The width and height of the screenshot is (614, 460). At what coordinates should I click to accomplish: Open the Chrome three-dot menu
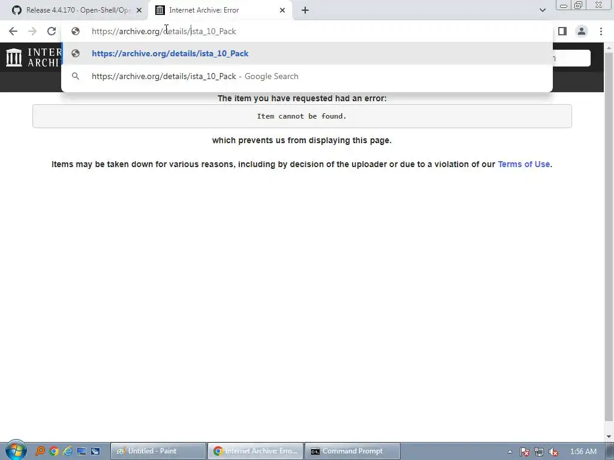(x=601, y=31)
